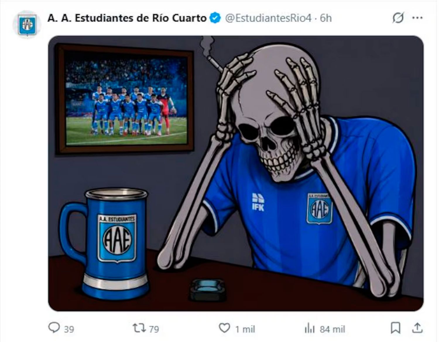Click the blue verified badge

coord(215,18)
